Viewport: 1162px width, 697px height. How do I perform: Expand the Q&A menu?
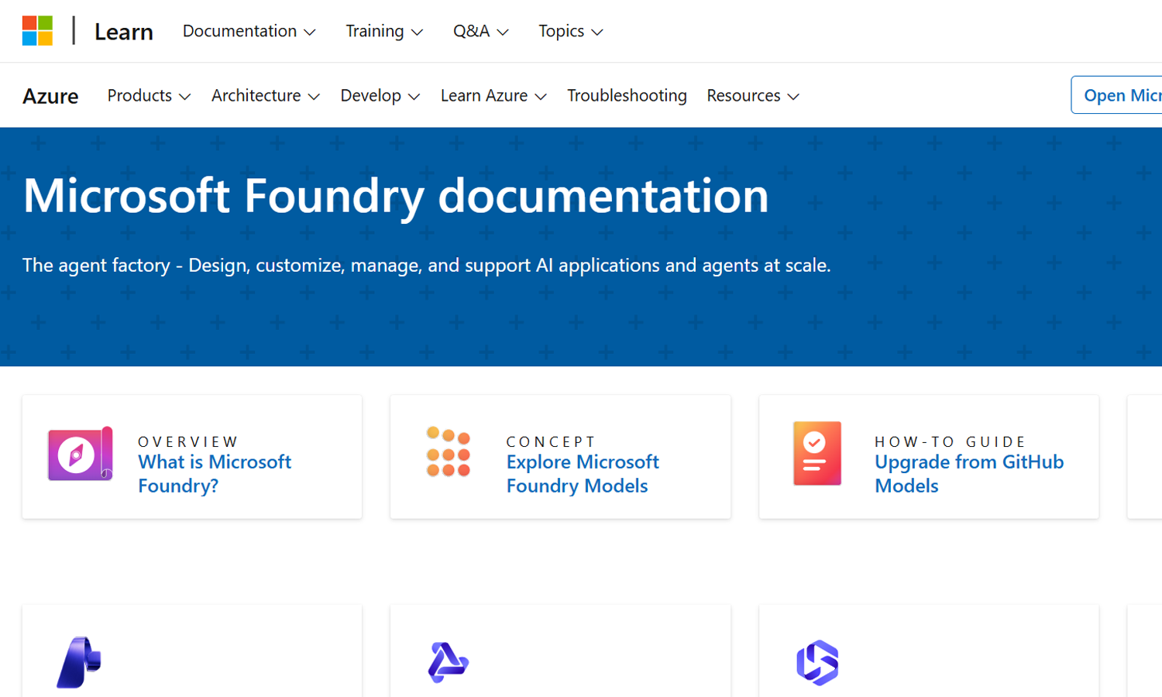pos(480,31)
